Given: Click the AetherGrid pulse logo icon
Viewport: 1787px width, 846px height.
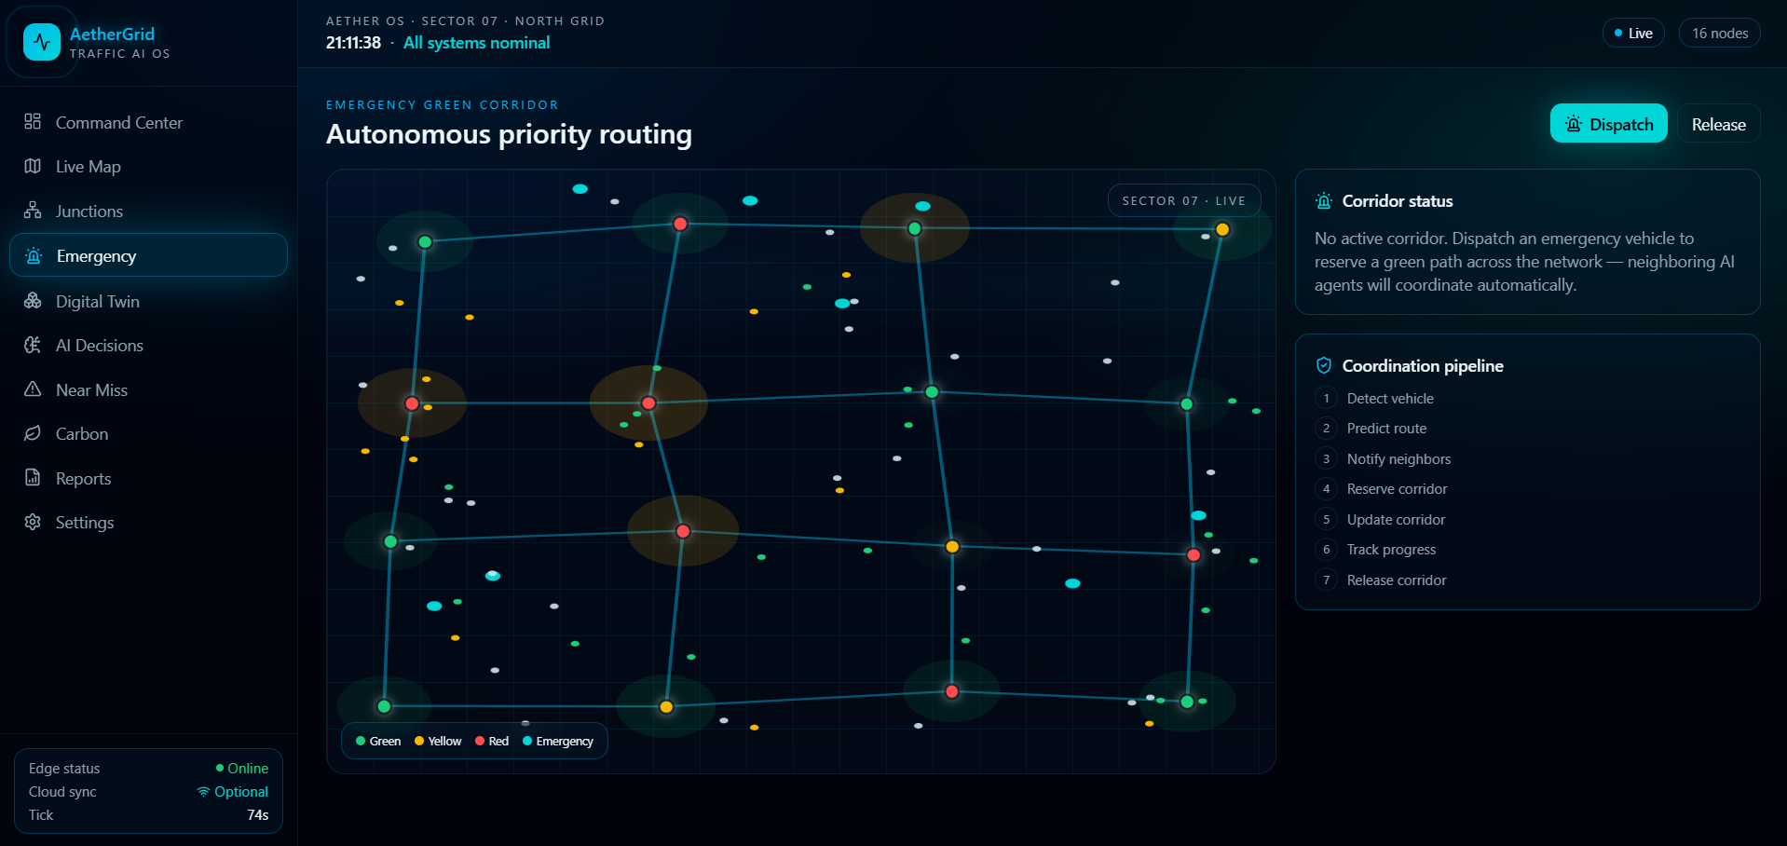Looking at the screenshot, I should (x=41, y=42).
